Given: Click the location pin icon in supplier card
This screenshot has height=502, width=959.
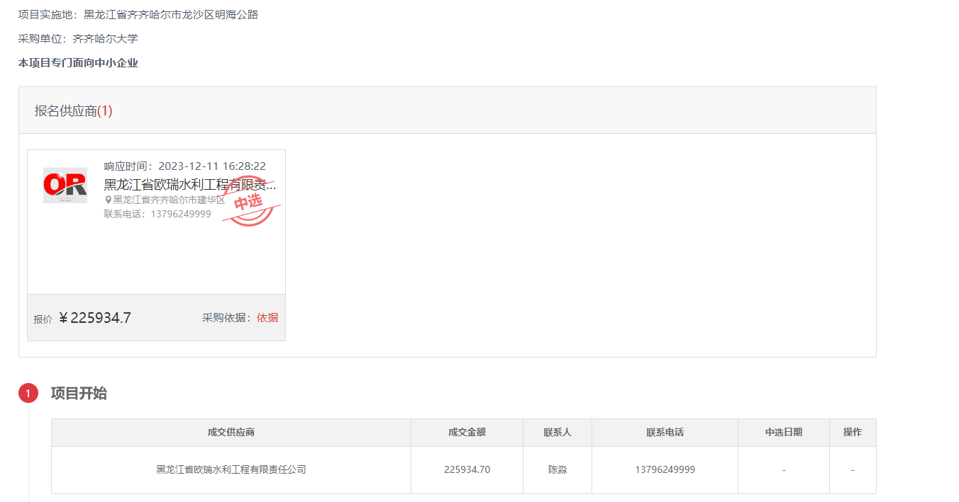Looking at the screenshot, I should (x=109, y=200).
